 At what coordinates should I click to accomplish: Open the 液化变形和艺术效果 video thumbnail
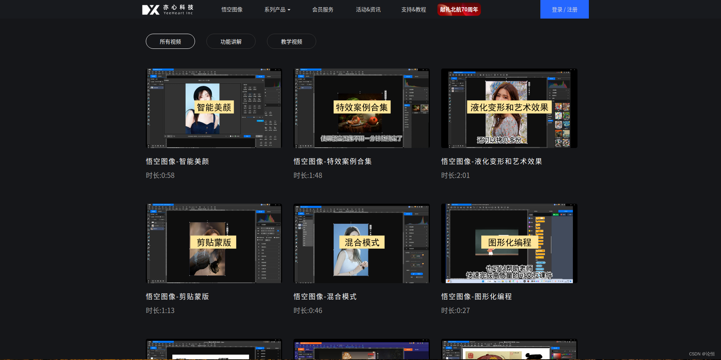pos(509,108)
